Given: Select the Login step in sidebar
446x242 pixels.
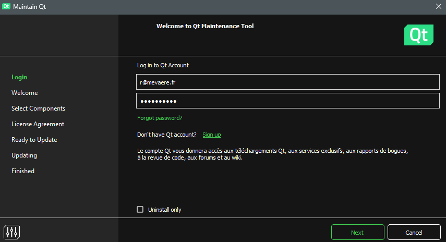Looking at the screenshot, I should pos(19,77).
